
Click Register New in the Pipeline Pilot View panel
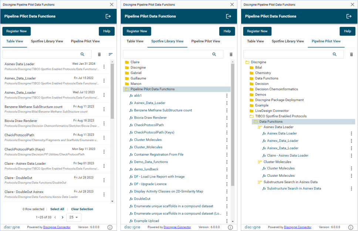pos(257,31)
